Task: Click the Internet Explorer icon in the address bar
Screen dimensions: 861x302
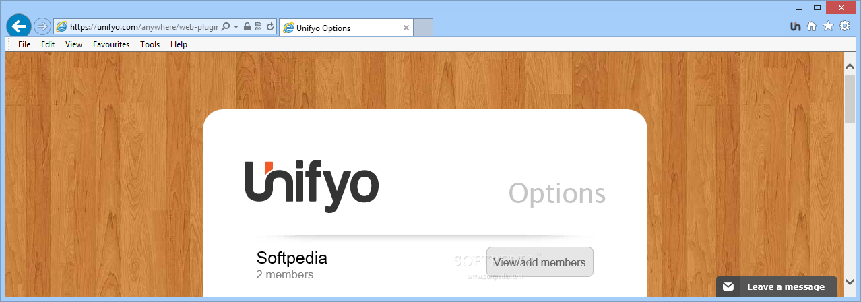Action: (x=62, y=27)
